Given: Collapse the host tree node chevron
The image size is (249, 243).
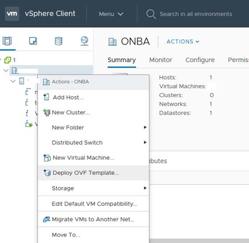Looking at the screenshot, I should click(13, 81).
